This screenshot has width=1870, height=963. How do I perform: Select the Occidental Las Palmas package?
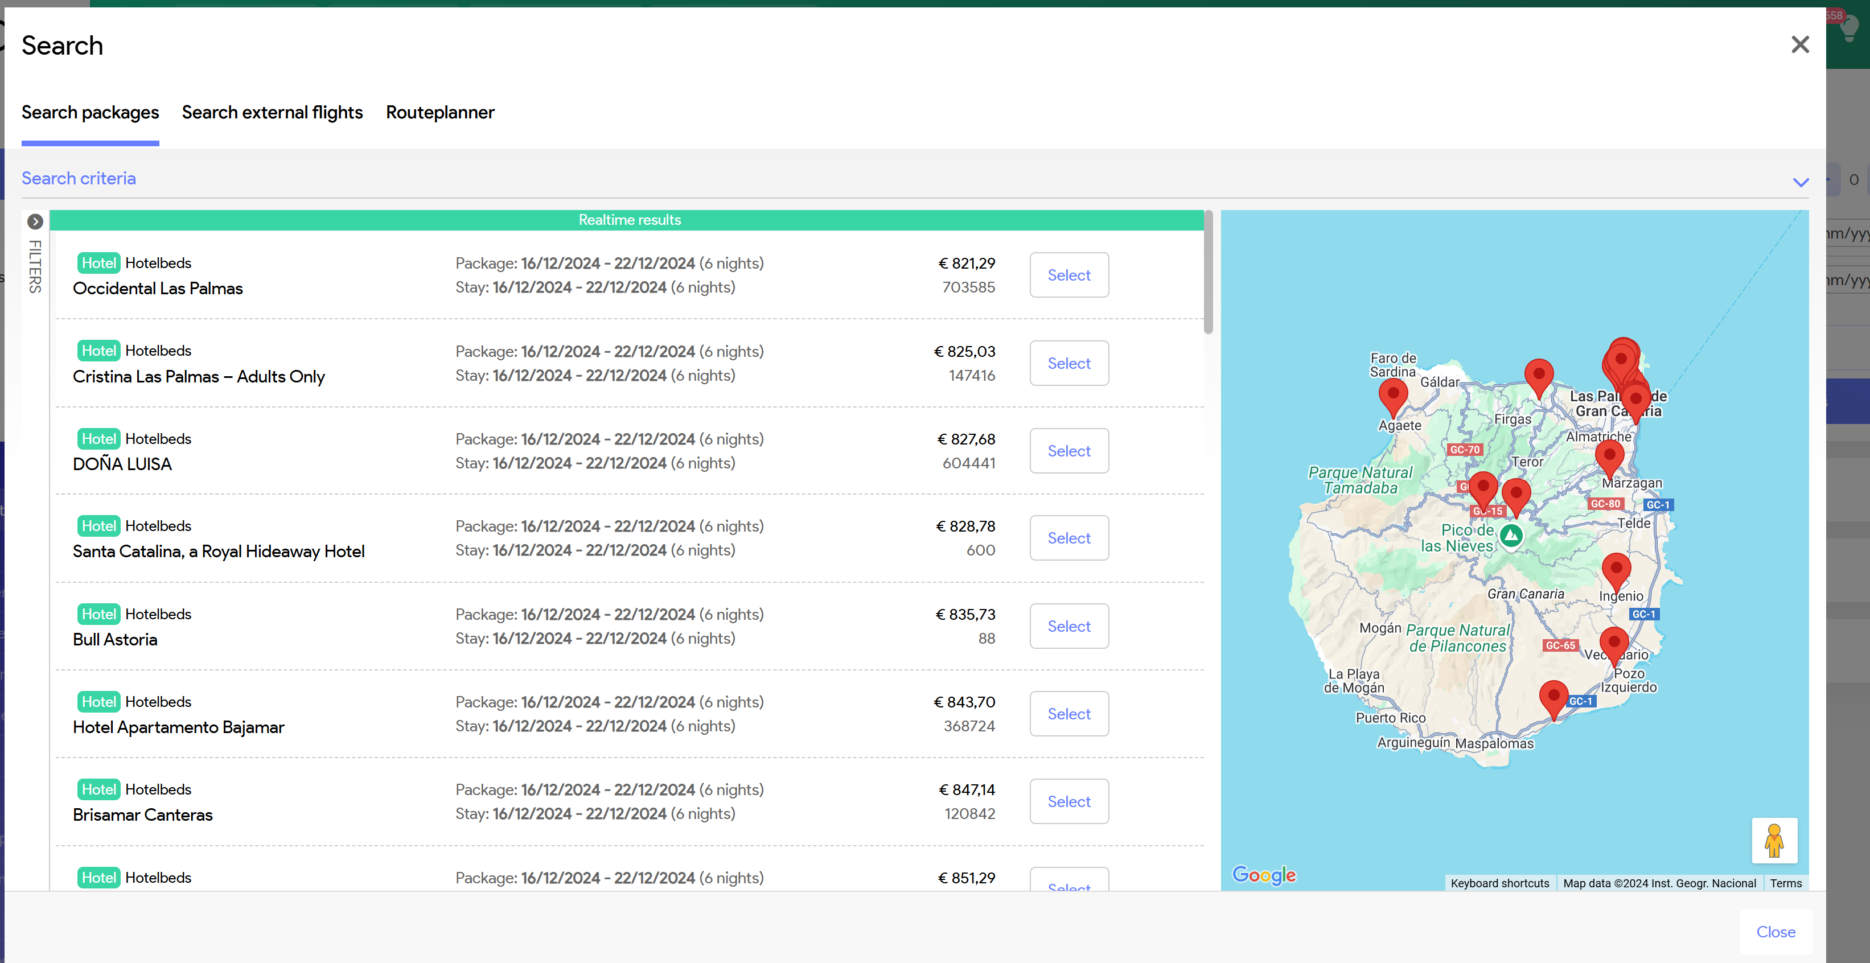[1068, 275]
